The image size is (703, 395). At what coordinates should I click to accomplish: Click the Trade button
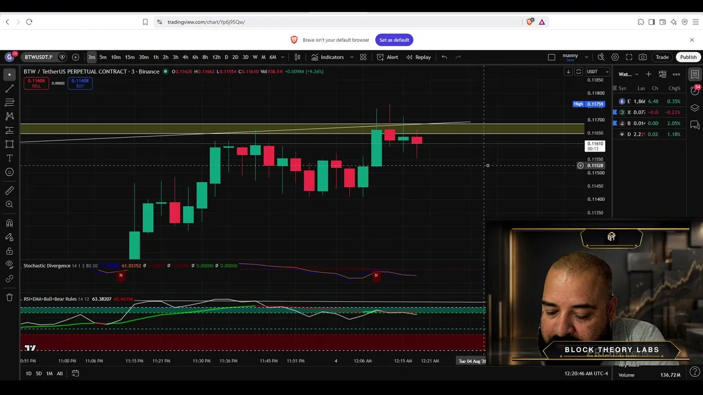coord(662,57)
